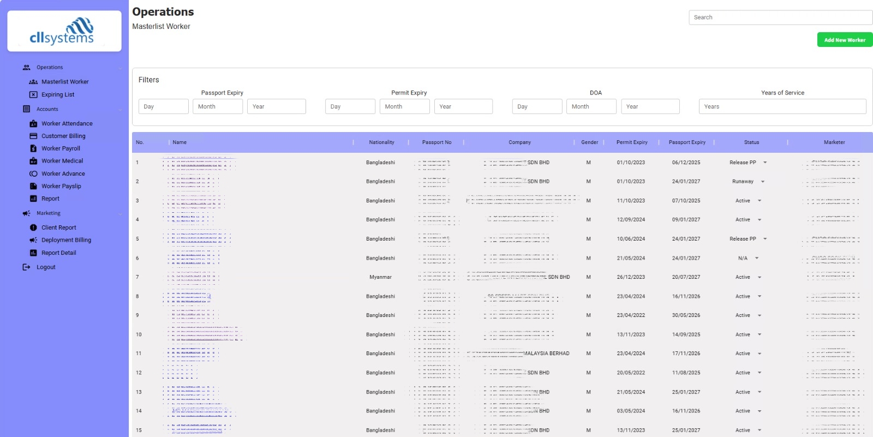Click the Worker Advance icon
Viewport: 873px width, 437px height.
pos(33,174)
